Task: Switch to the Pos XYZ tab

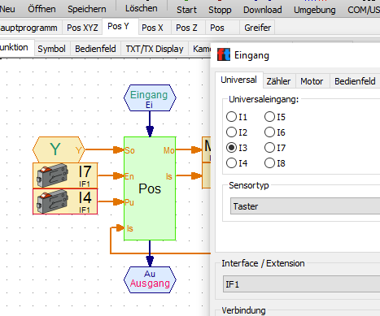Action: (82, 28)
